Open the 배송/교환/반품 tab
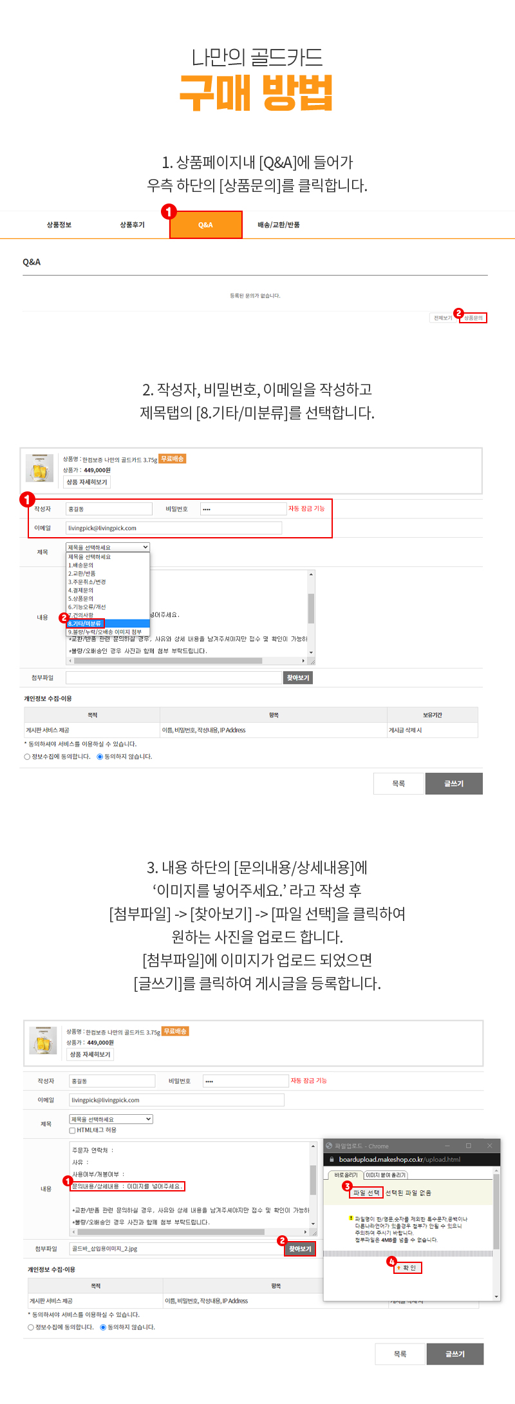The width and height of the screenshot is (515, 1404). (279, 225)
